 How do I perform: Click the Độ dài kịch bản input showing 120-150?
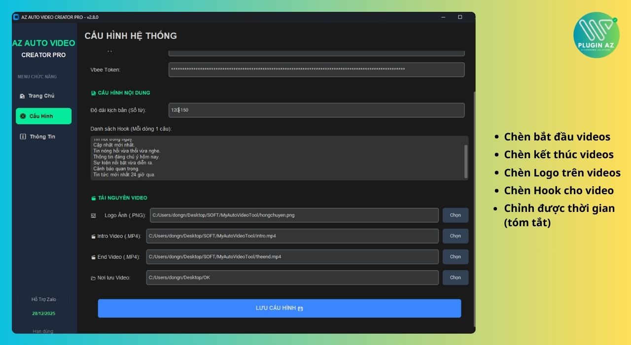315,110
